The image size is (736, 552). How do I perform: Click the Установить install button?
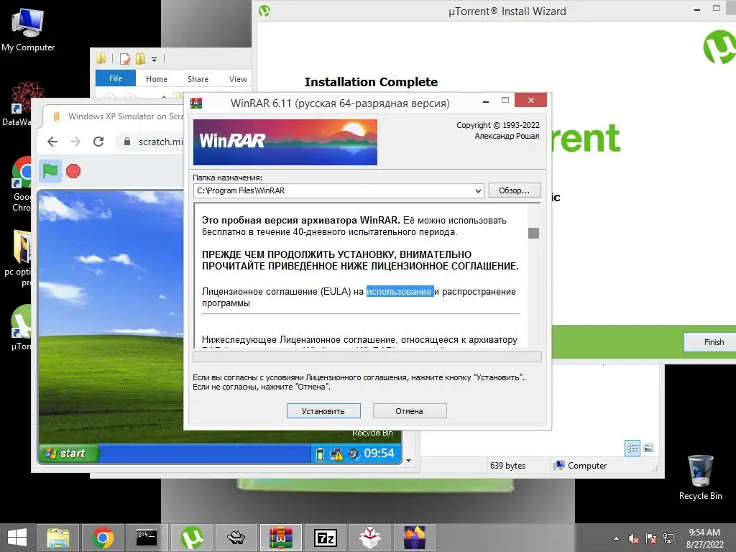pyautogui.click(x=323, y=410)
